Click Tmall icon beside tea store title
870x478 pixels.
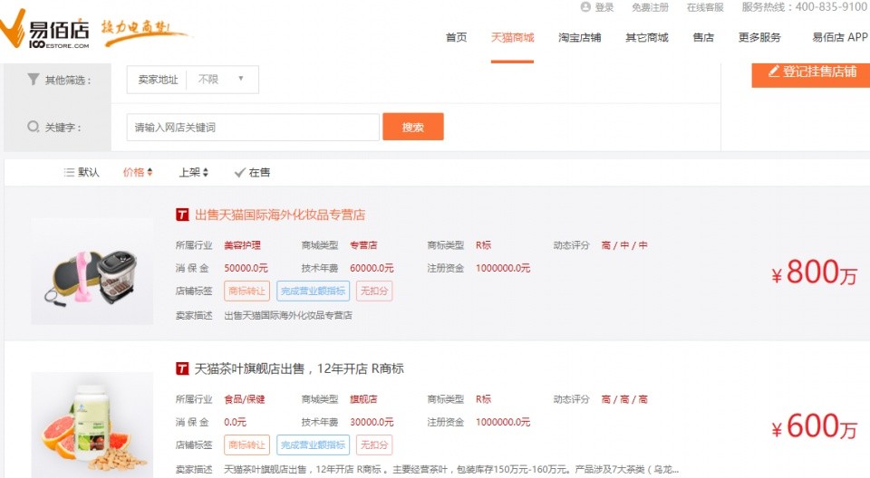[182, 368]
